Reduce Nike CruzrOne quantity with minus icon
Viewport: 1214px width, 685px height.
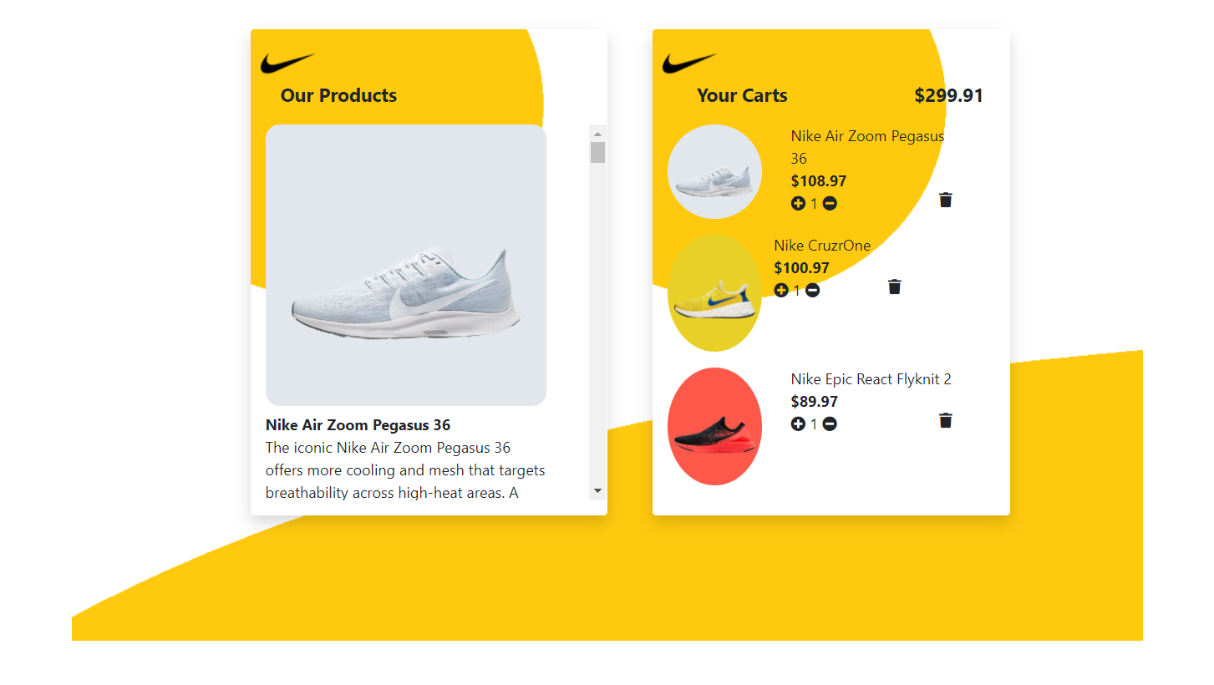pyautogui.click(x=813, y=290)
